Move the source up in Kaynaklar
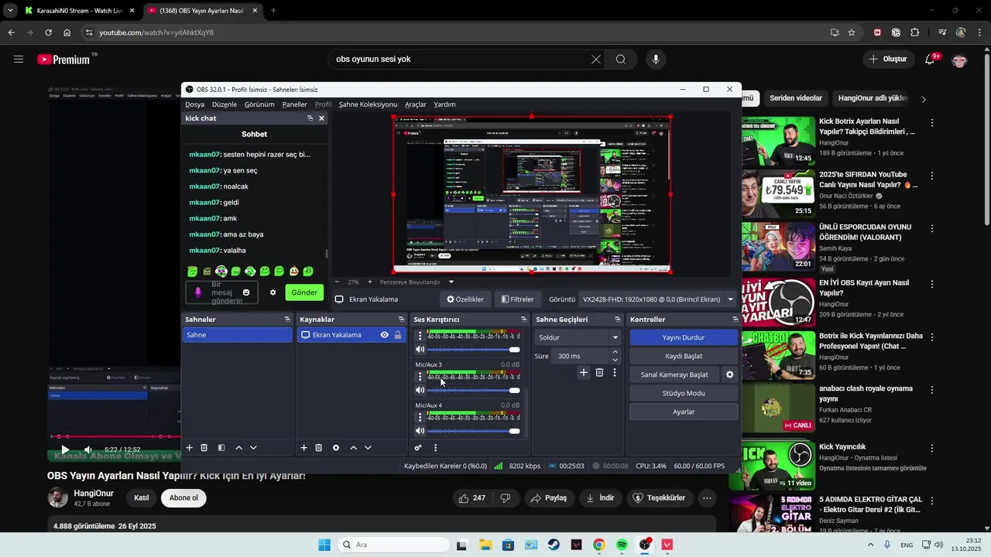 353,448
